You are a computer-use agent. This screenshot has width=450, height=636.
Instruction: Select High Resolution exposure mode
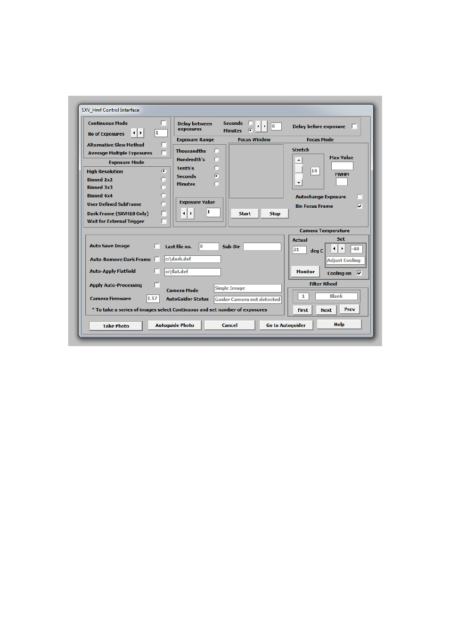[164, 171]
